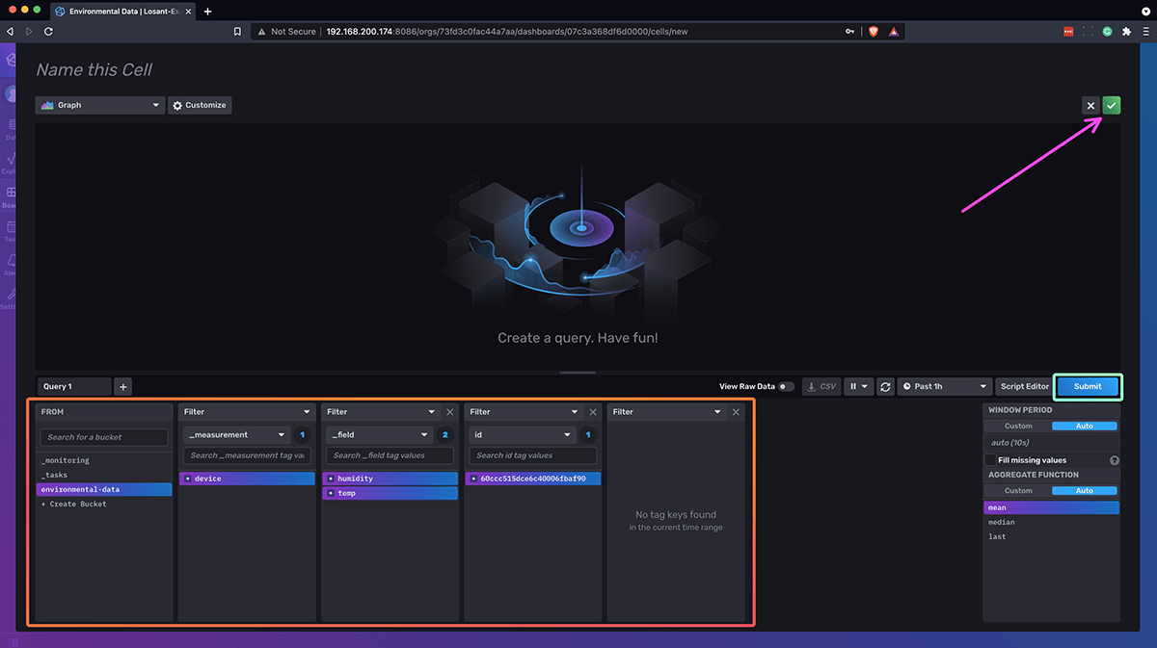
Task: Open the _measurement tag key dropdown
Action: (x=236, y=434)
